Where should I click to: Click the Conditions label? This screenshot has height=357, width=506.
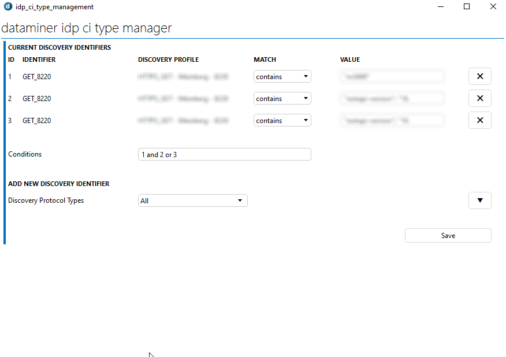coord(25,154)
